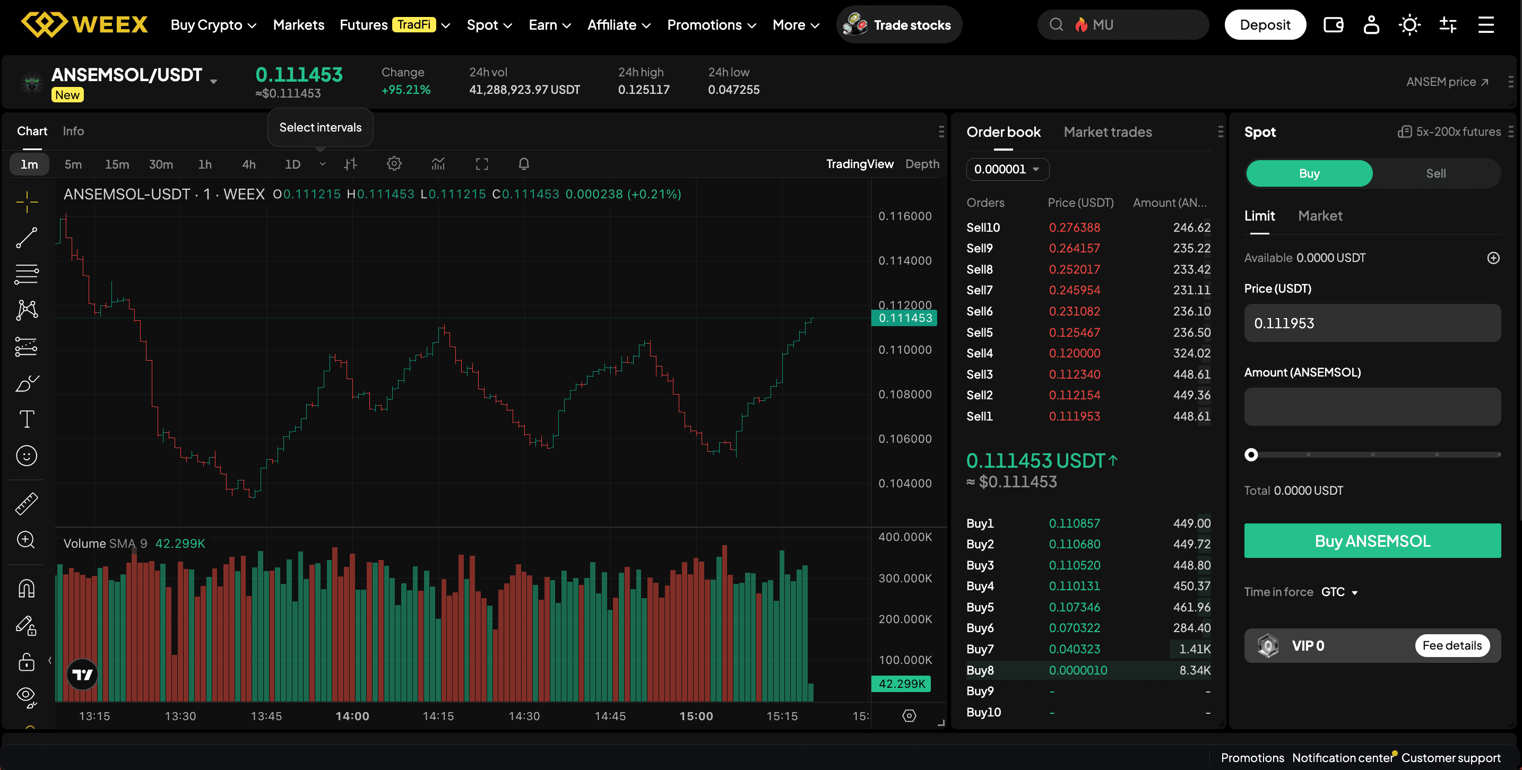Image resolution: width=1522 pixels, height=770 pixels.
Task: Click the TradingView logo on chart
Action: coord(82,675)
